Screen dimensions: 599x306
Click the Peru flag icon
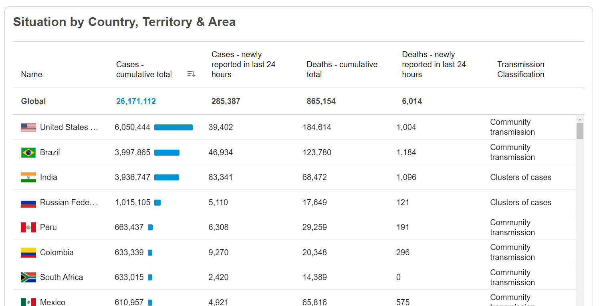(28, 227)
